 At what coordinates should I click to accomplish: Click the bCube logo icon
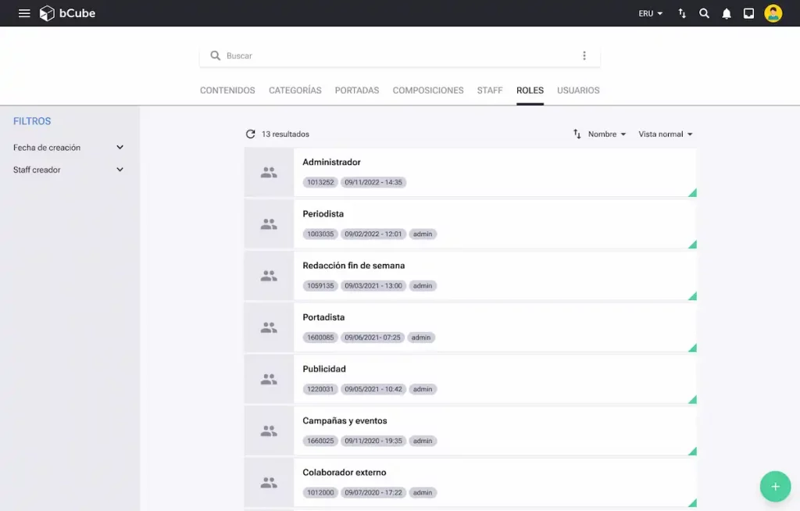coord(48,13)
